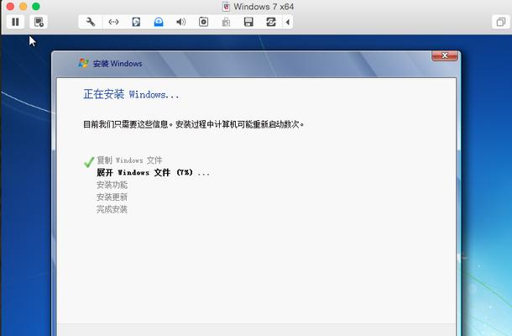Click the '完成安装' step
512x336 pixels.
click(x=112, y=209)
